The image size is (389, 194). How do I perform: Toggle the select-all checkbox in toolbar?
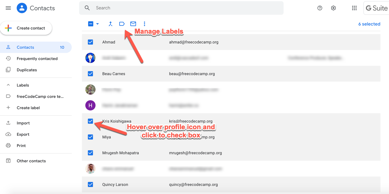coord(91,24)
